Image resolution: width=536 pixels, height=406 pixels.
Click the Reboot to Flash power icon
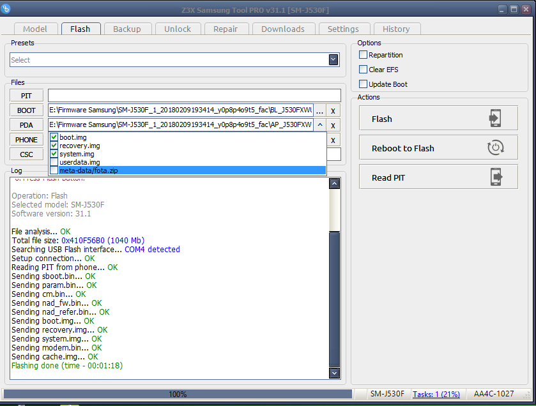coord(495,147)
